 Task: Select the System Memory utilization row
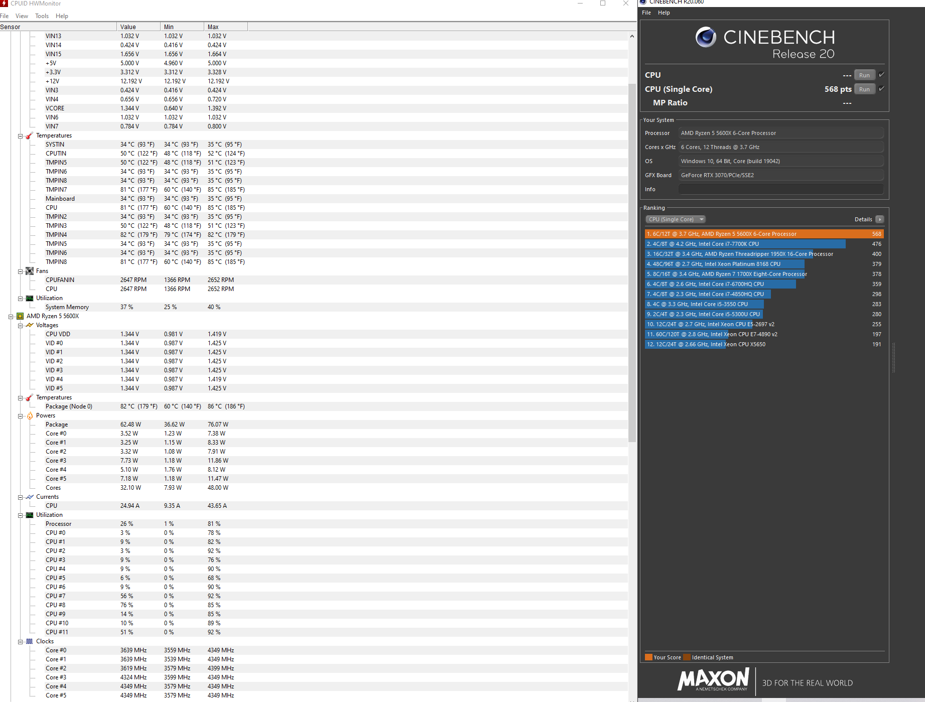point(314,307)
